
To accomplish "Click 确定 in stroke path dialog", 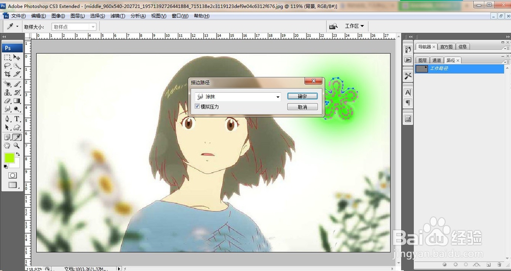I will [x=302, y=96].
